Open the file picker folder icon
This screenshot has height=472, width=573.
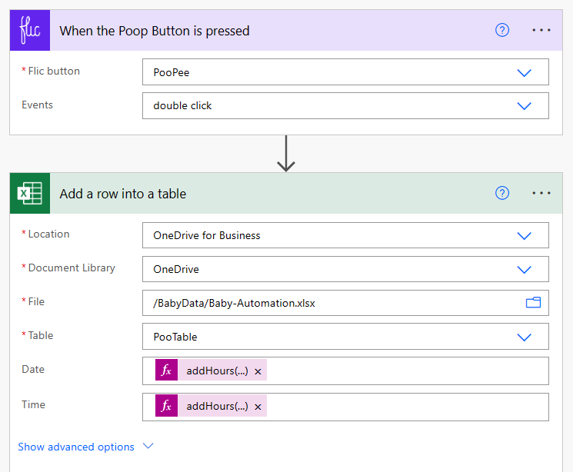[533, 303]
